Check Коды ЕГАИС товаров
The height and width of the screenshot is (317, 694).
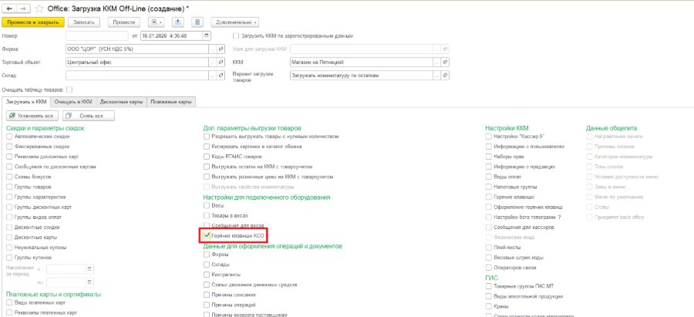pyautogui.click(x=207, y=157)
